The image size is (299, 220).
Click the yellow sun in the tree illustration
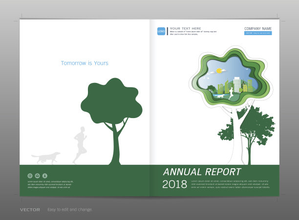tap(213, 71)
